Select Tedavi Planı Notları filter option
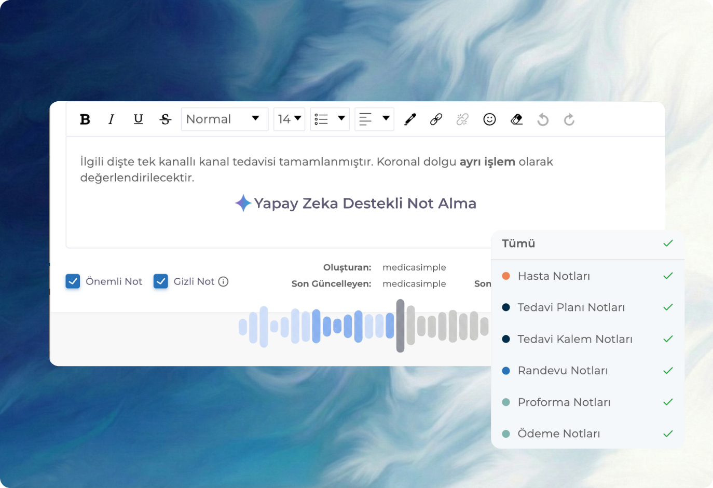Viewport: 713px width, 488px height. click(x=587, y=307)
